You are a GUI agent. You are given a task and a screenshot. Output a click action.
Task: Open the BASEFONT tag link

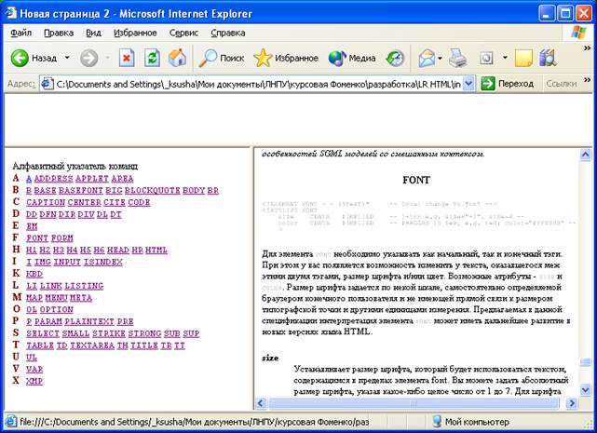click(81, 190)
